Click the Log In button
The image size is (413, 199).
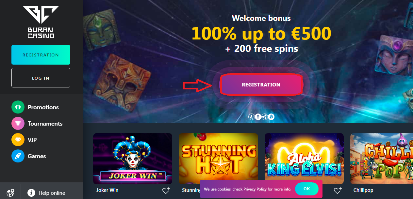point(41,78)
